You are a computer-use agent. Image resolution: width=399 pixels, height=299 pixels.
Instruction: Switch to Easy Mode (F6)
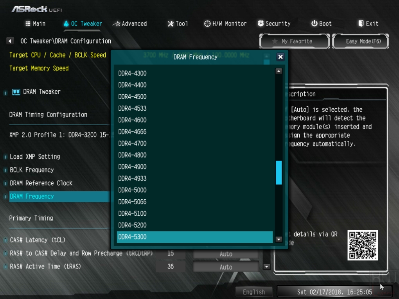[x=361, y=41]
